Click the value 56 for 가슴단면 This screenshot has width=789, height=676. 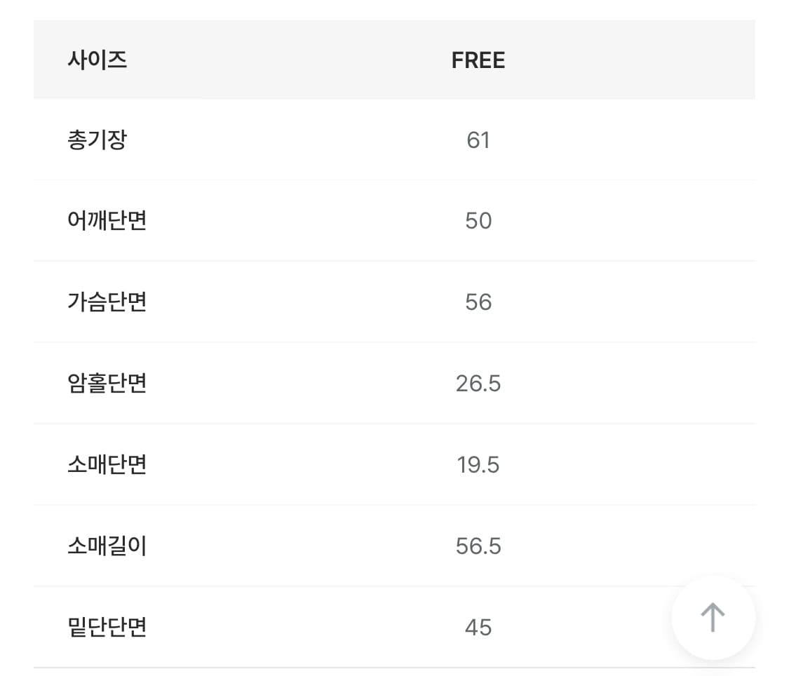tap(478, 302)
